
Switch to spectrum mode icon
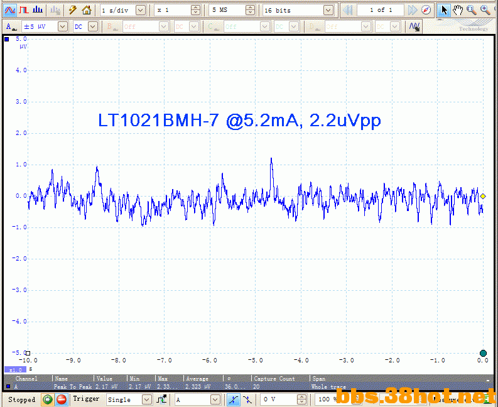point(38,10)
